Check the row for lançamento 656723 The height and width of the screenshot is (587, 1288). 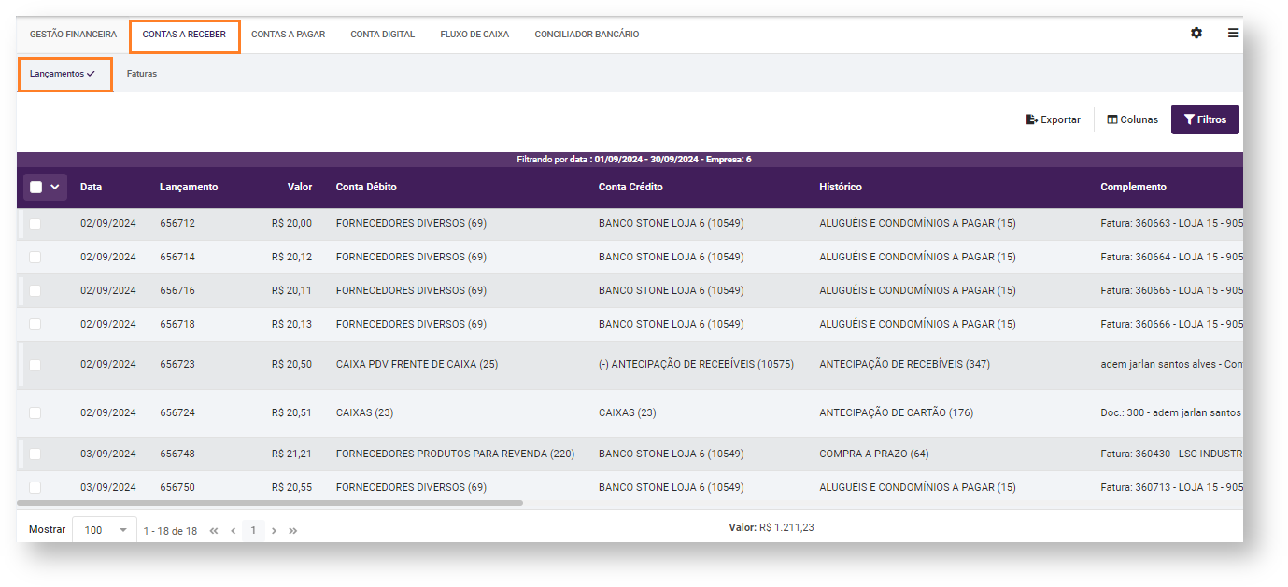(x=35, y=365)
